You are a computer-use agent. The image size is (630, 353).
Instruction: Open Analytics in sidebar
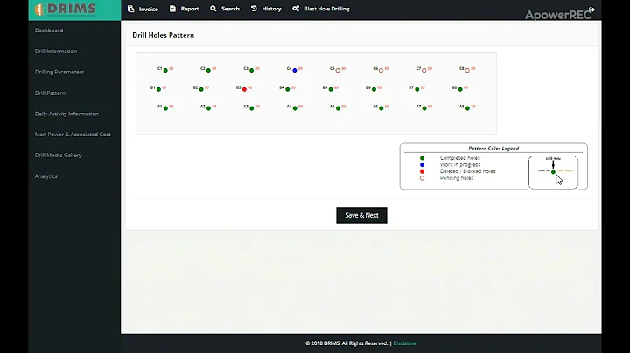point(46,176)
